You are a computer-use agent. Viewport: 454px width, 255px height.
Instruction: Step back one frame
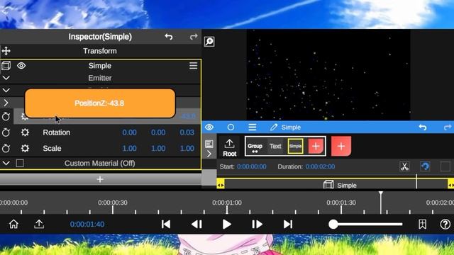(197, 225)
